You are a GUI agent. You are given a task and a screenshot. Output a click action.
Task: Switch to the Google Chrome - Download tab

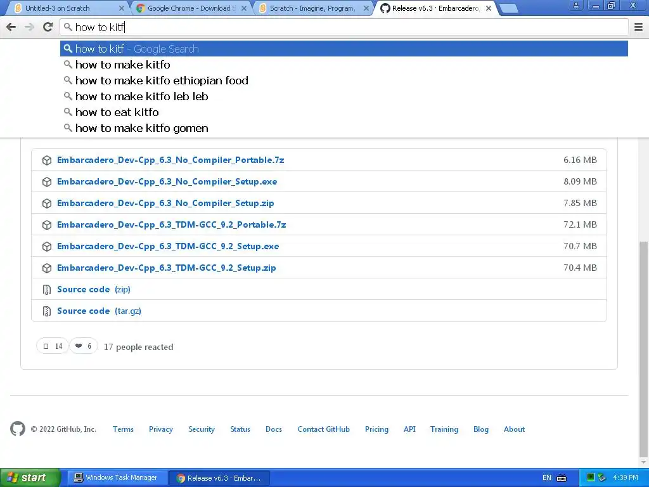point(190,8)
